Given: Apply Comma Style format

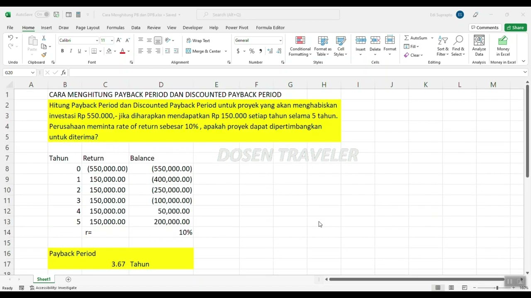Looking at the screenshot, I should click(x=261, y=51).
